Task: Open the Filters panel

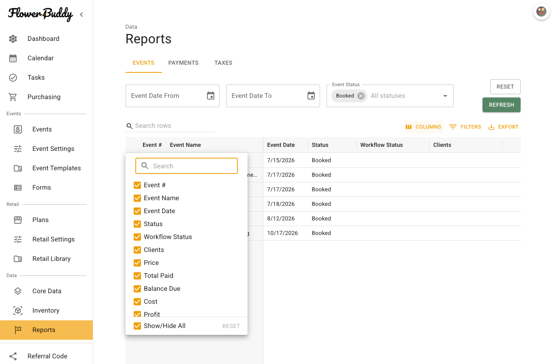Action: point(465,127)
